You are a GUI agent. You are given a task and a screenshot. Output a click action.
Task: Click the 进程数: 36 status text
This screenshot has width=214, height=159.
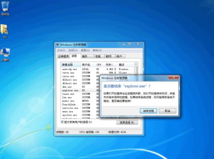point(62,132)
